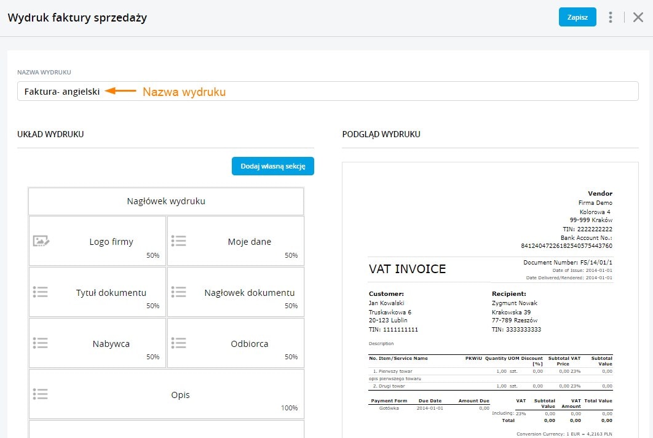The height and width of the screenshot is (438, 653).
Task: Open the three-dot more options menu
Action: [610, 17]
